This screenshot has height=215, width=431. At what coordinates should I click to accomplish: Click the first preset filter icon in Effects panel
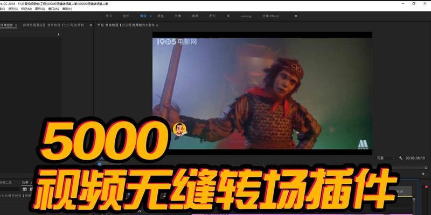[x=24, y=189]
